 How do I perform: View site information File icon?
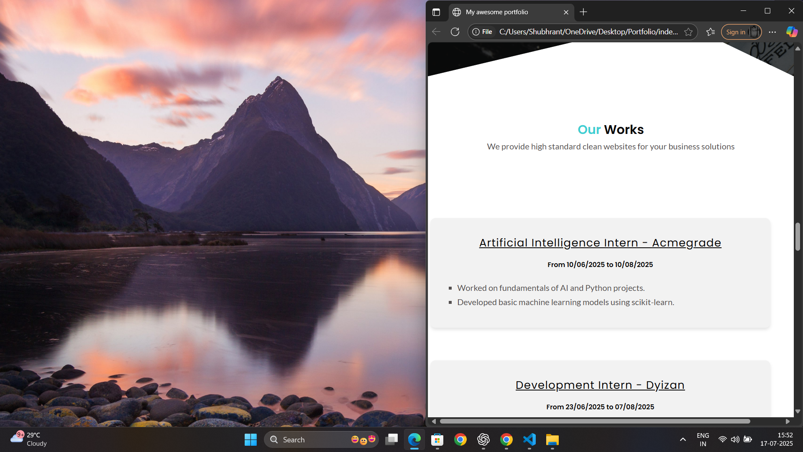482,32
